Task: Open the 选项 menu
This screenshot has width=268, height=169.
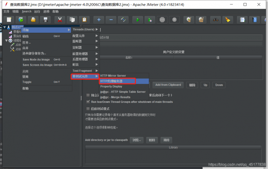Action: (x=46, y=12)
